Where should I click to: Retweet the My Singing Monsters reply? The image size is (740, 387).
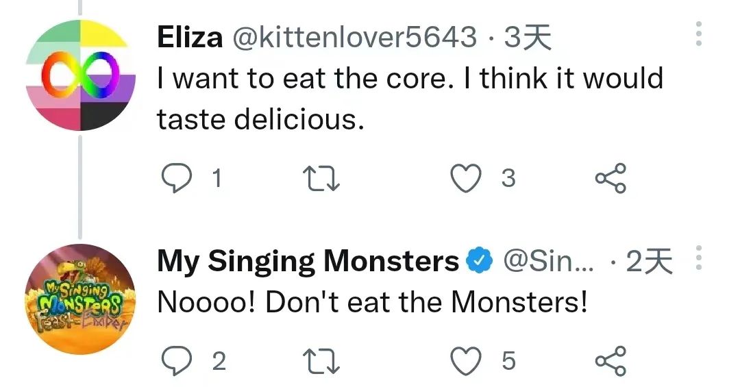[x=321, y=361]
